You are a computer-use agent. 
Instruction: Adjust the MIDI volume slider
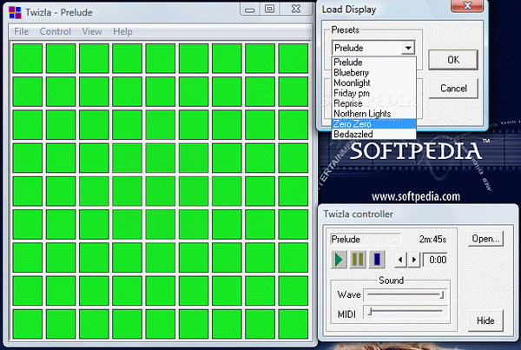click(406, 312)
